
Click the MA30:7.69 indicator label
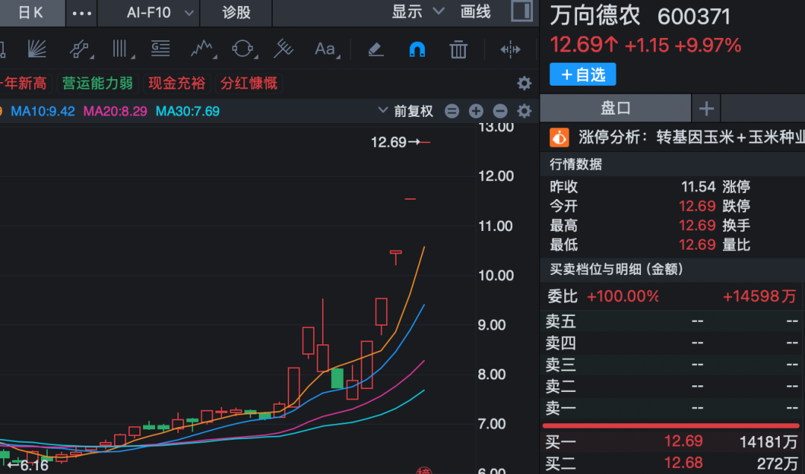pos(187,112)
